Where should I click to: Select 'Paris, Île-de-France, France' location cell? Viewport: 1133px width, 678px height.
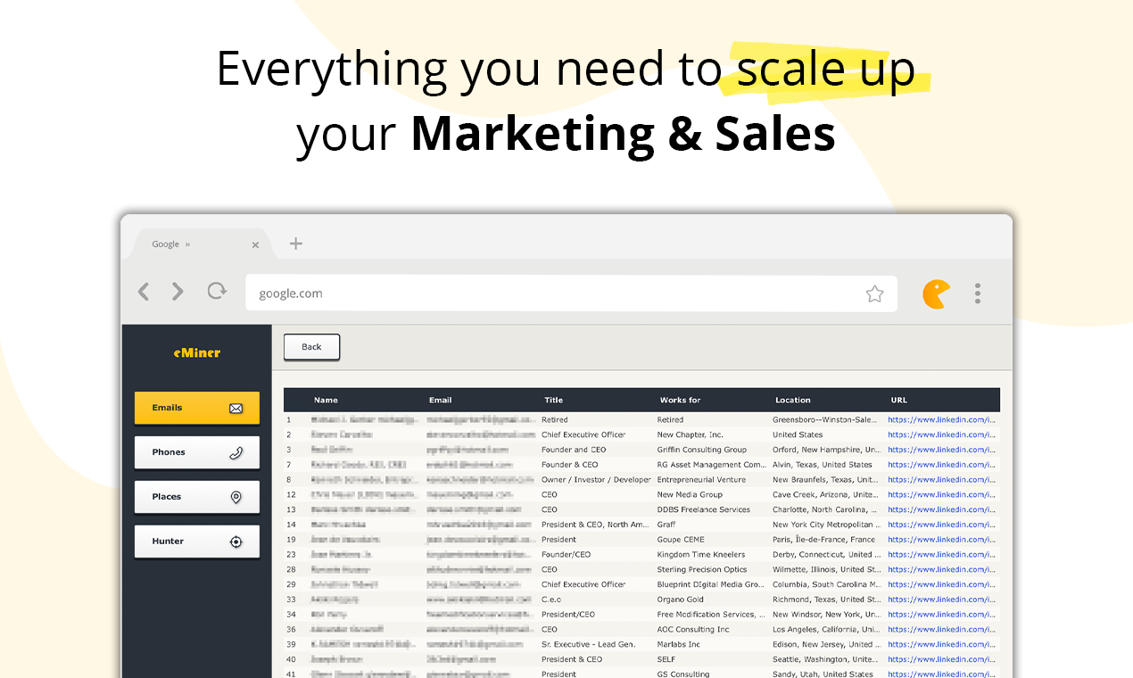point(824,540)
